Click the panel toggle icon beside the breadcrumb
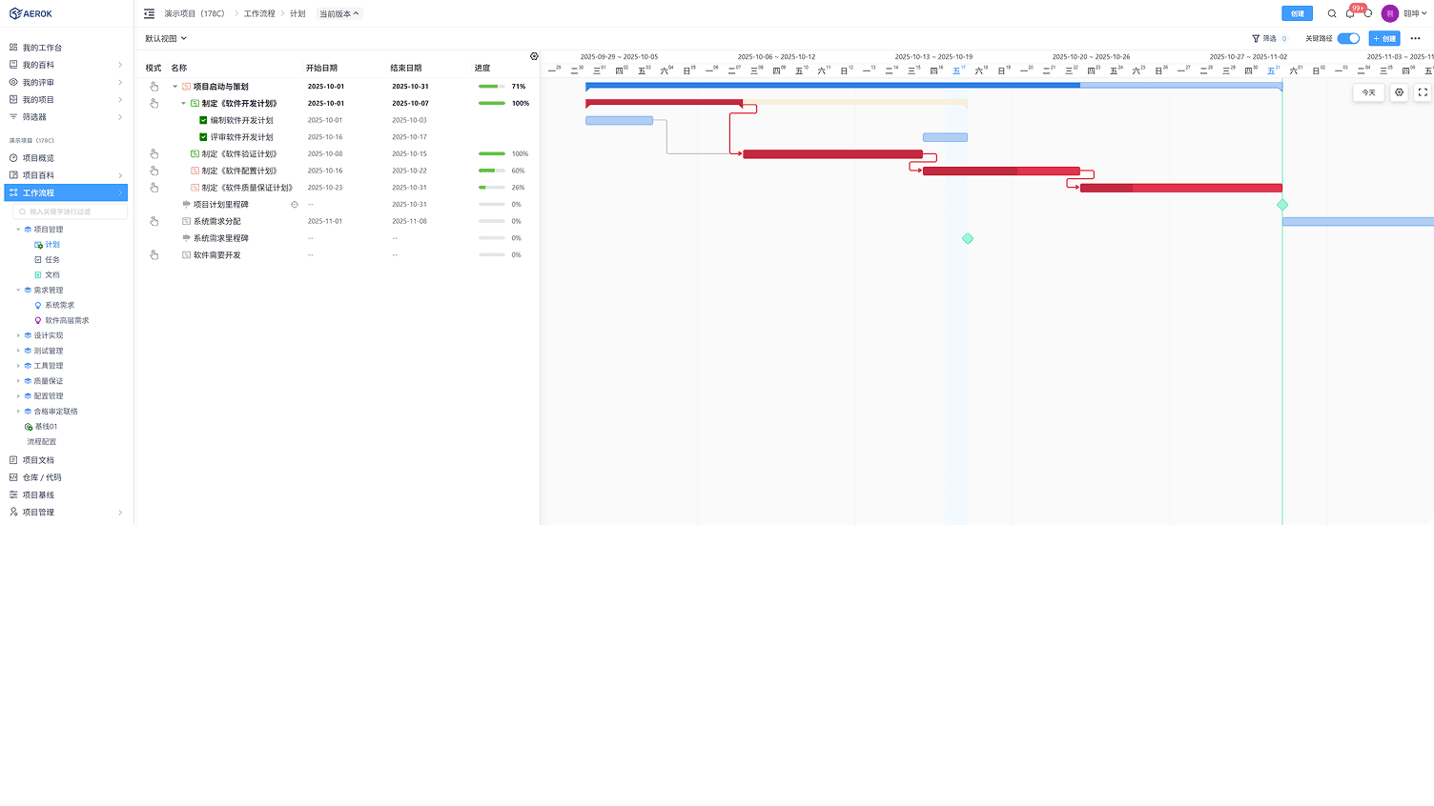This screenshot has width=1434, height=806. (x=149, y=13)
